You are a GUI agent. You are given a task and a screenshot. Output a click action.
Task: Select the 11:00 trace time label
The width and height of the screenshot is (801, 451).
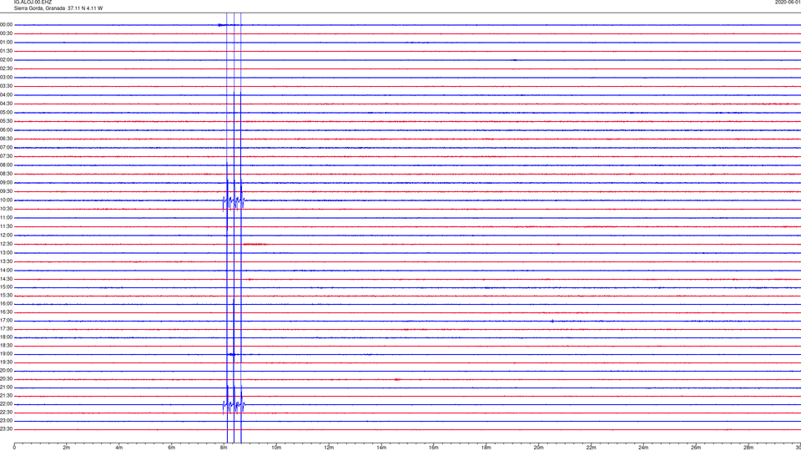6,217
